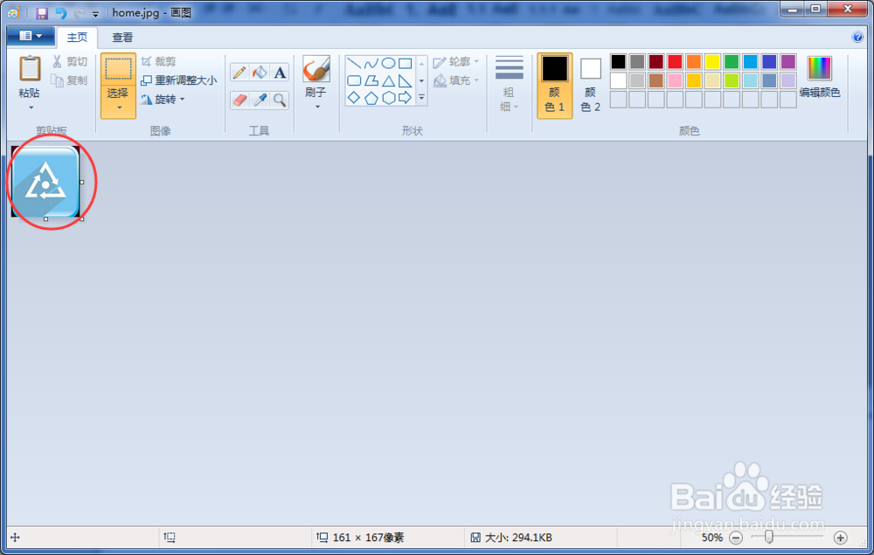Click the Crop (裁剪) button
The height and width of the screenshot is (555, 874).
(158, 62)
